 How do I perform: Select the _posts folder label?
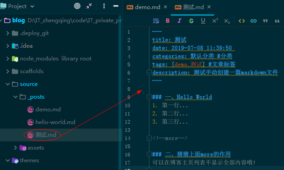36,97
